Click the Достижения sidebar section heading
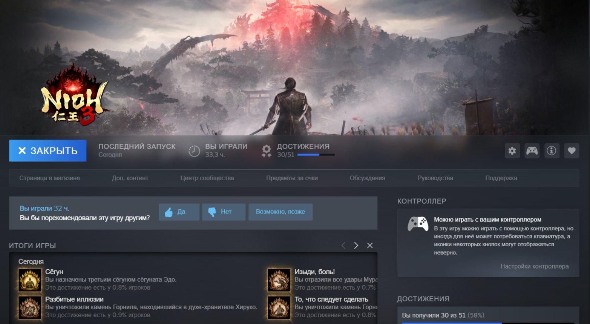 pos(423,299)
